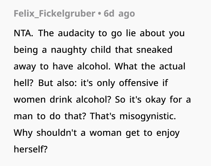This screenshot has width=211, height=166.
Task: Click the bullet separator after the username
Action: coord(99,14)
